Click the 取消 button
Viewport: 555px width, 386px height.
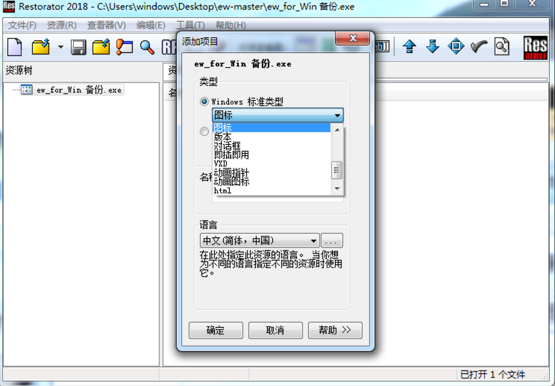pos(275,330)
